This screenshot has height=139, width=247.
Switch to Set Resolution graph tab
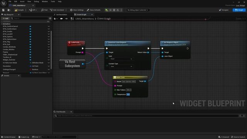point(61,15)
